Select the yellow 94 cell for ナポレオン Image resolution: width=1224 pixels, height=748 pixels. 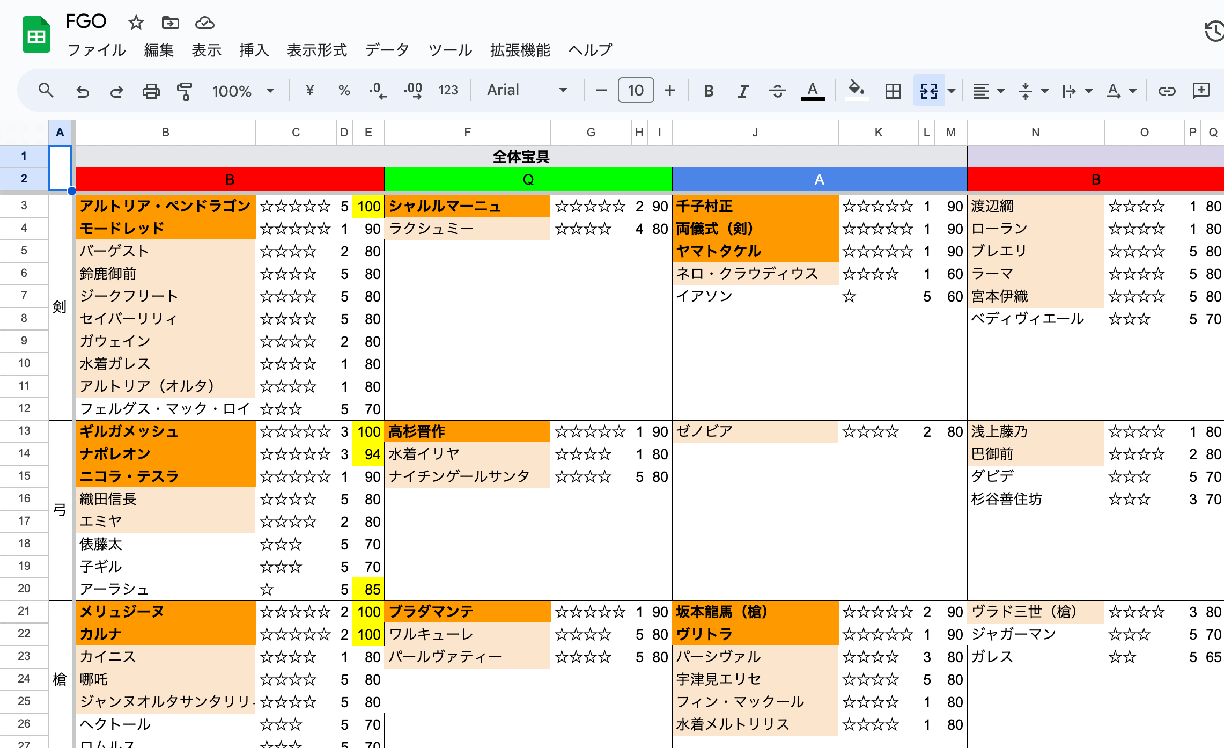[368, 454]
